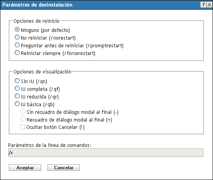Select the Ninguno (por defecto) radio button
This screenshot has height=180, width=213.
[x=17, y=30]
